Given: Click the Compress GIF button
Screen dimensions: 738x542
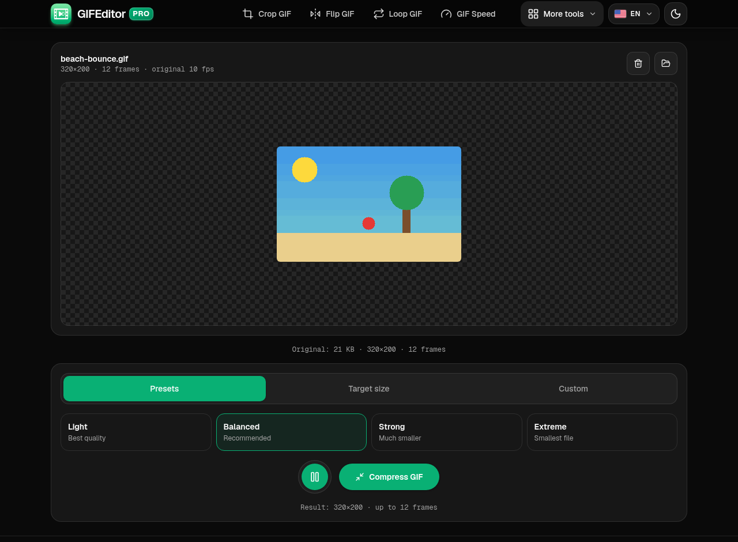Looking at the screenshot, I should 389,477.
